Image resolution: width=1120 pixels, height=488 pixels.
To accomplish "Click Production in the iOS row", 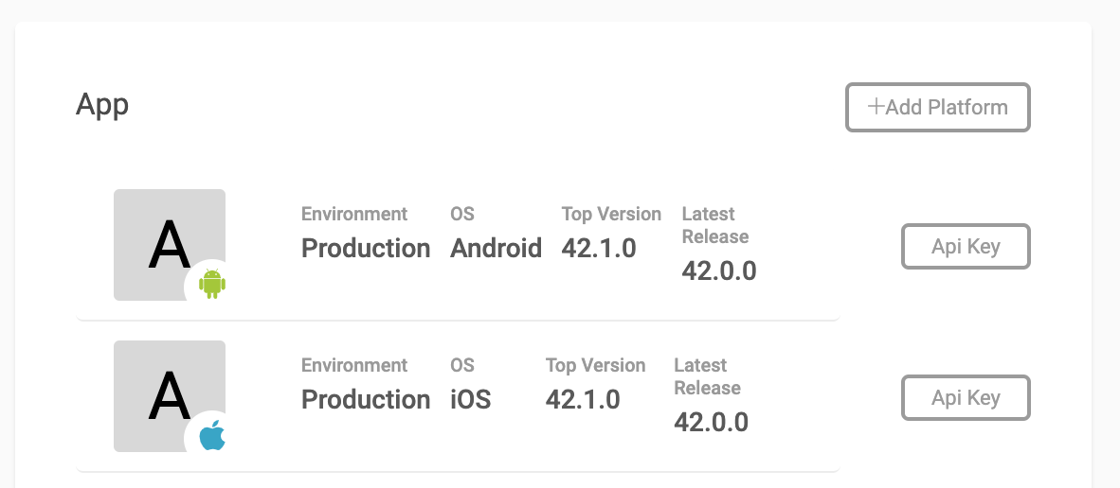I will click(x=366, y=399).
